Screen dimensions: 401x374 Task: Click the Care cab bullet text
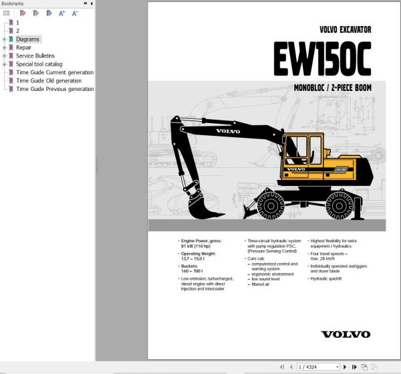pos(256,258)
